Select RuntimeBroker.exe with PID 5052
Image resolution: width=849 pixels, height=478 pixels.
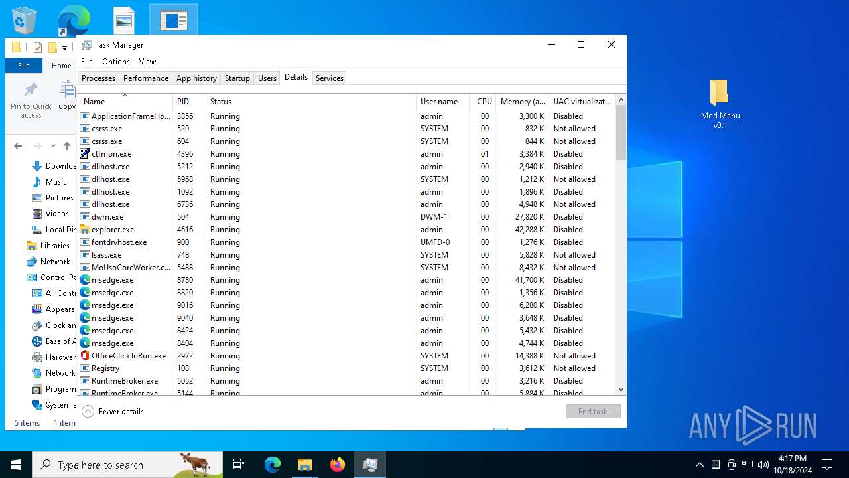346,381
